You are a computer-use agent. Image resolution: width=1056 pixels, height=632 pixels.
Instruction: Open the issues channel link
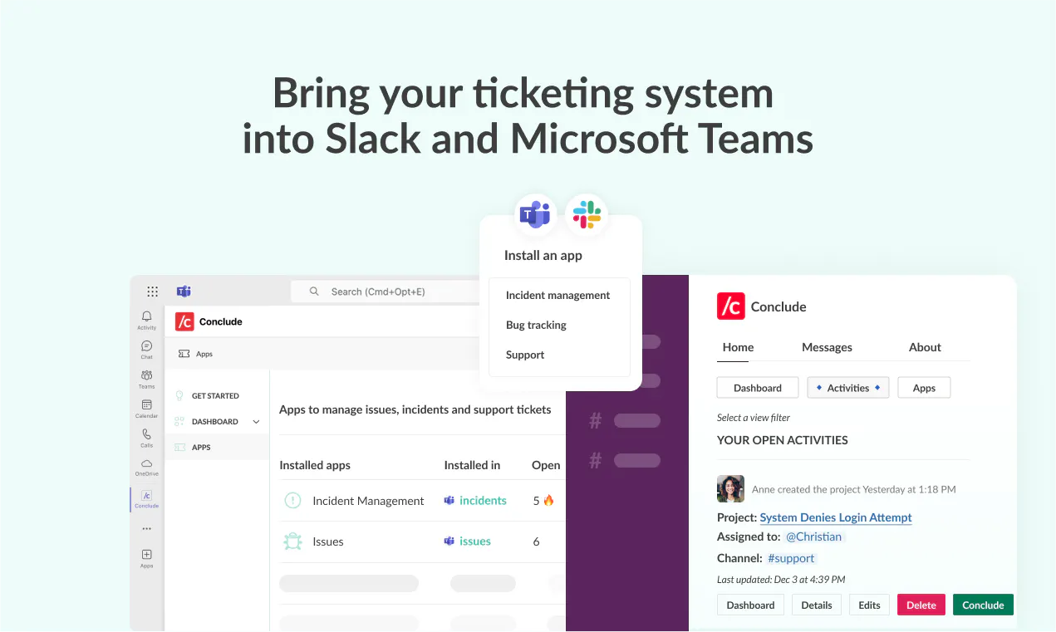point(475,541)
